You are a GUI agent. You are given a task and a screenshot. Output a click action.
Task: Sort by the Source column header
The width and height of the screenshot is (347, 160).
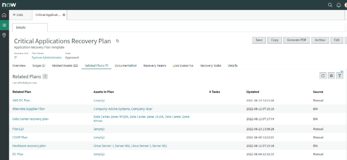coord(318,92)
